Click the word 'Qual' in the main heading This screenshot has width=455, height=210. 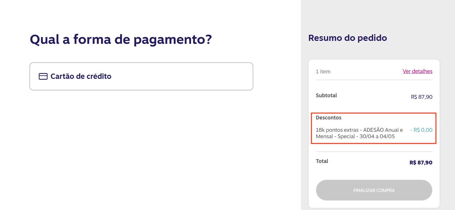pos(45,39)
